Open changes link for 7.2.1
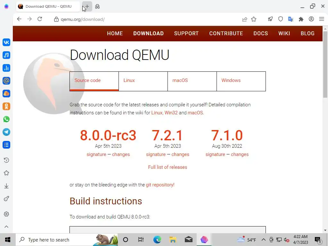Viewport: 328px width, 246px height. pos(180,154)
